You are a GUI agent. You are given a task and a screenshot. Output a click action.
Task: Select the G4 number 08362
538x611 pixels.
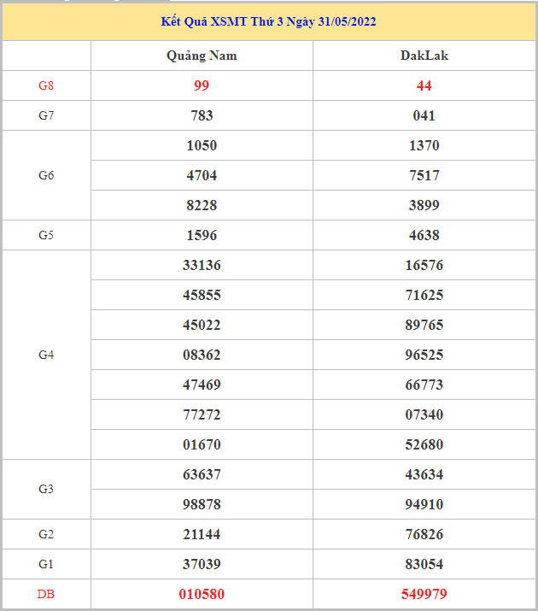click(x=202, y=355)
